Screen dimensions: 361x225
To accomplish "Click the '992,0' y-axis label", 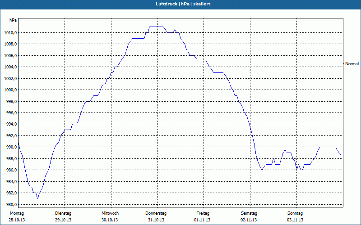I will [x=11, y=136].
